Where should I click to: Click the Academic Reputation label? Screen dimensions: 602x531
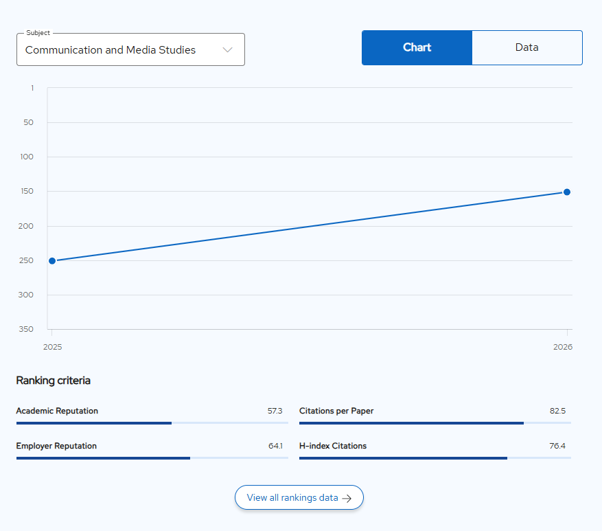tap(57, 411)
